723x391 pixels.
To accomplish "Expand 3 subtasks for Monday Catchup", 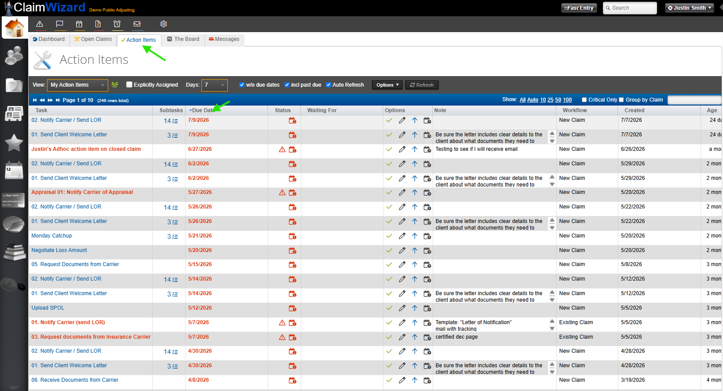I will click(x=172, y=237).
